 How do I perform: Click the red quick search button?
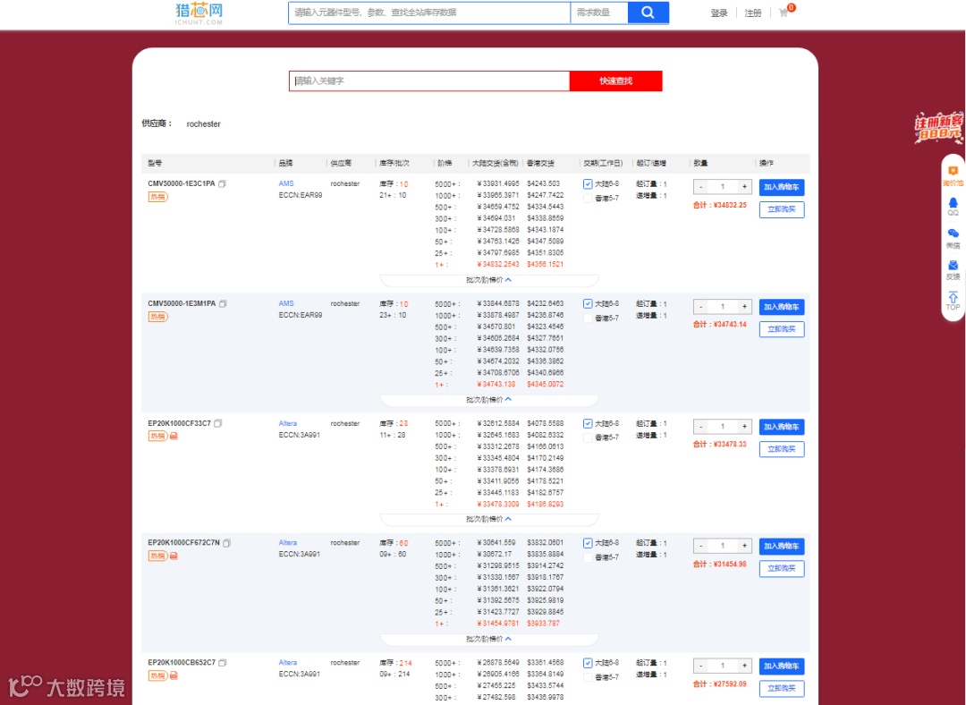615,81
